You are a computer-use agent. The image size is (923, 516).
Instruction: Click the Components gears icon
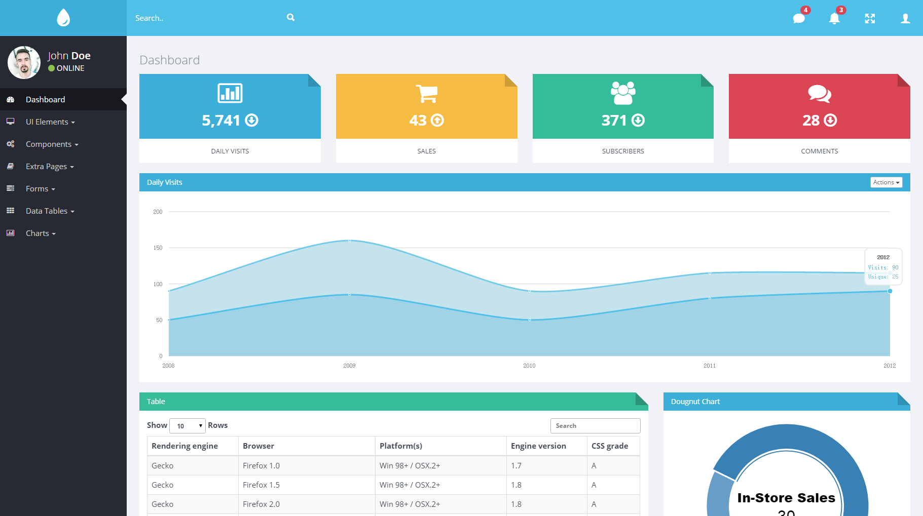11,144
